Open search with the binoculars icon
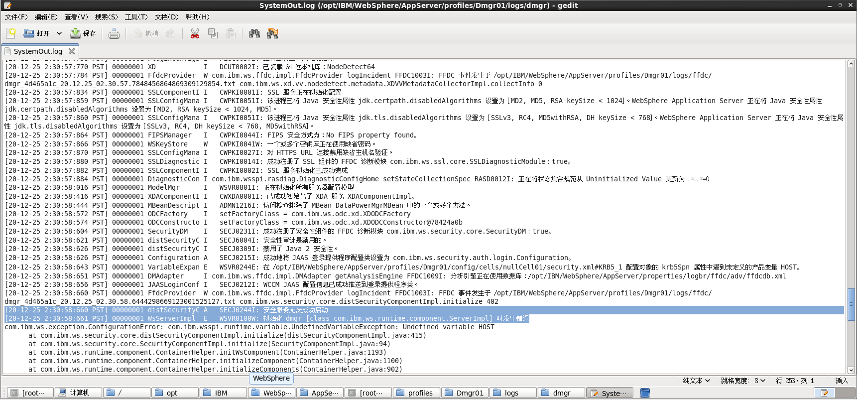 point(254,33)
